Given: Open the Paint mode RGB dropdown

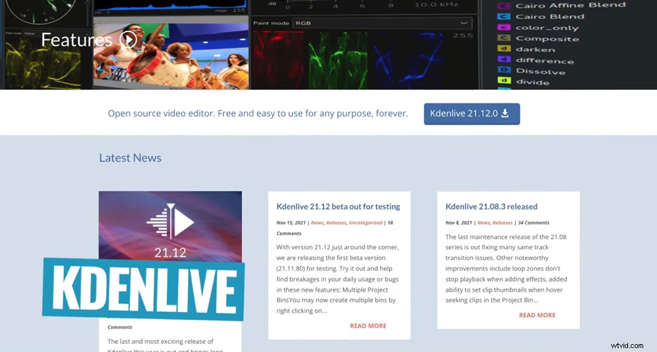Looking at the screenshot, I should pyautogui.click(x=382, y=23).
